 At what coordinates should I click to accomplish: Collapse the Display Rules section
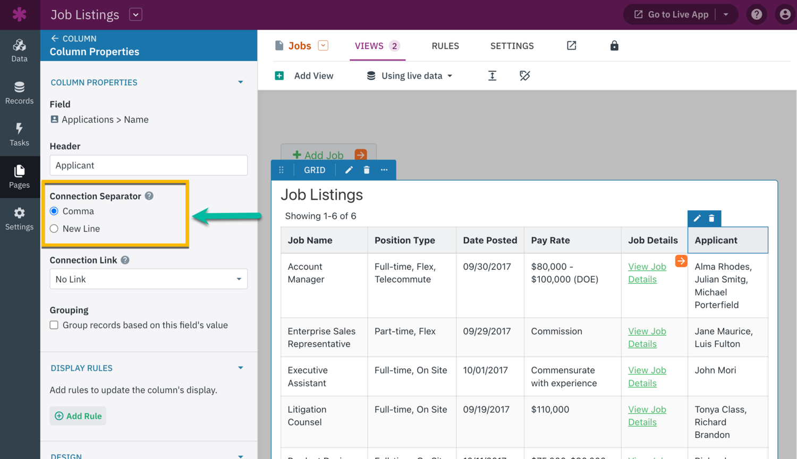click(240, 368)
